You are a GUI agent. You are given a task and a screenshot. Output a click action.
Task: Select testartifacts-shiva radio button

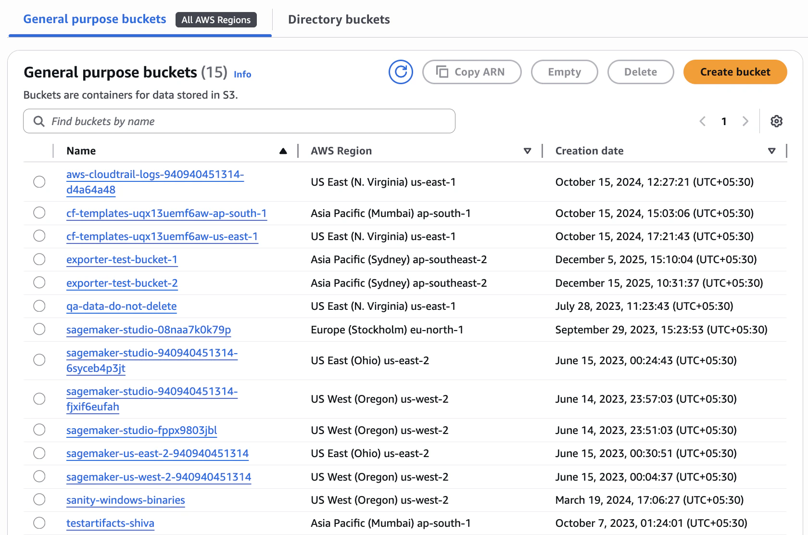click(x=39, y=523)
